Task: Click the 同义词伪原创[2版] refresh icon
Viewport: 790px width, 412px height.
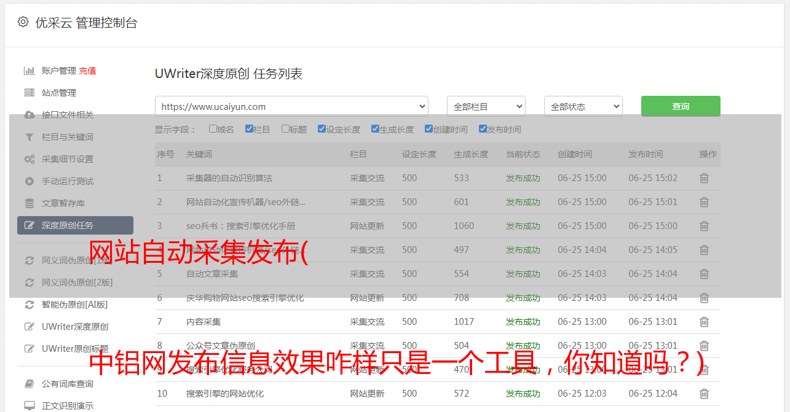Action: click(x=29, y=282)
